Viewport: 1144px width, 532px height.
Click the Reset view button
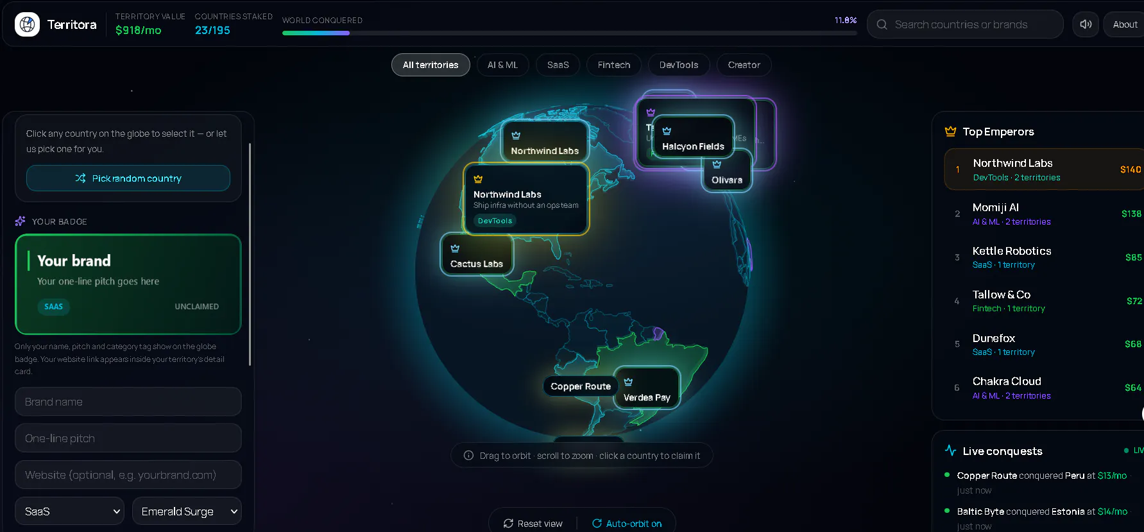[533, 524]
